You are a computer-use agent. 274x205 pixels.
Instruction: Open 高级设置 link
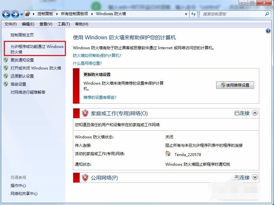pyautogui.click(x=18, y=84)
